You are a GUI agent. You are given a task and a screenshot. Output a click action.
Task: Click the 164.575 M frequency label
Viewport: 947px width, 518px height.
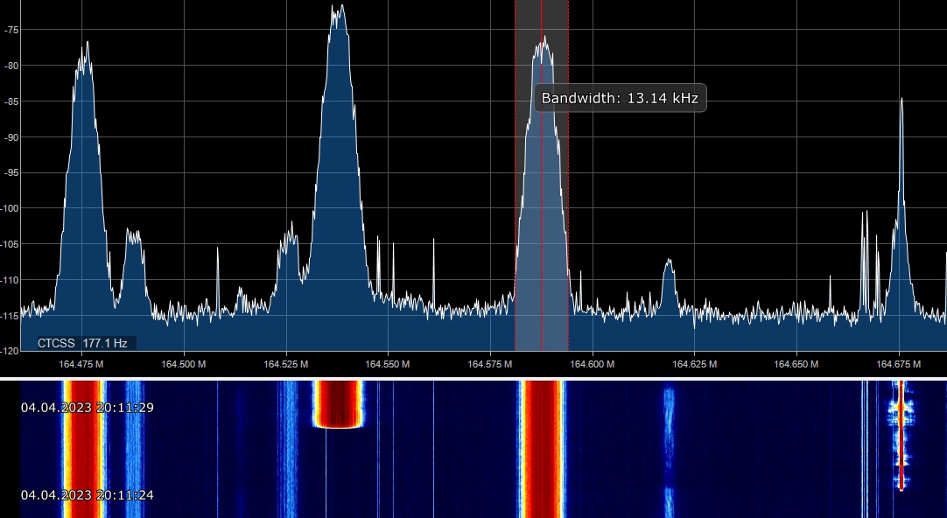[490, 364]
